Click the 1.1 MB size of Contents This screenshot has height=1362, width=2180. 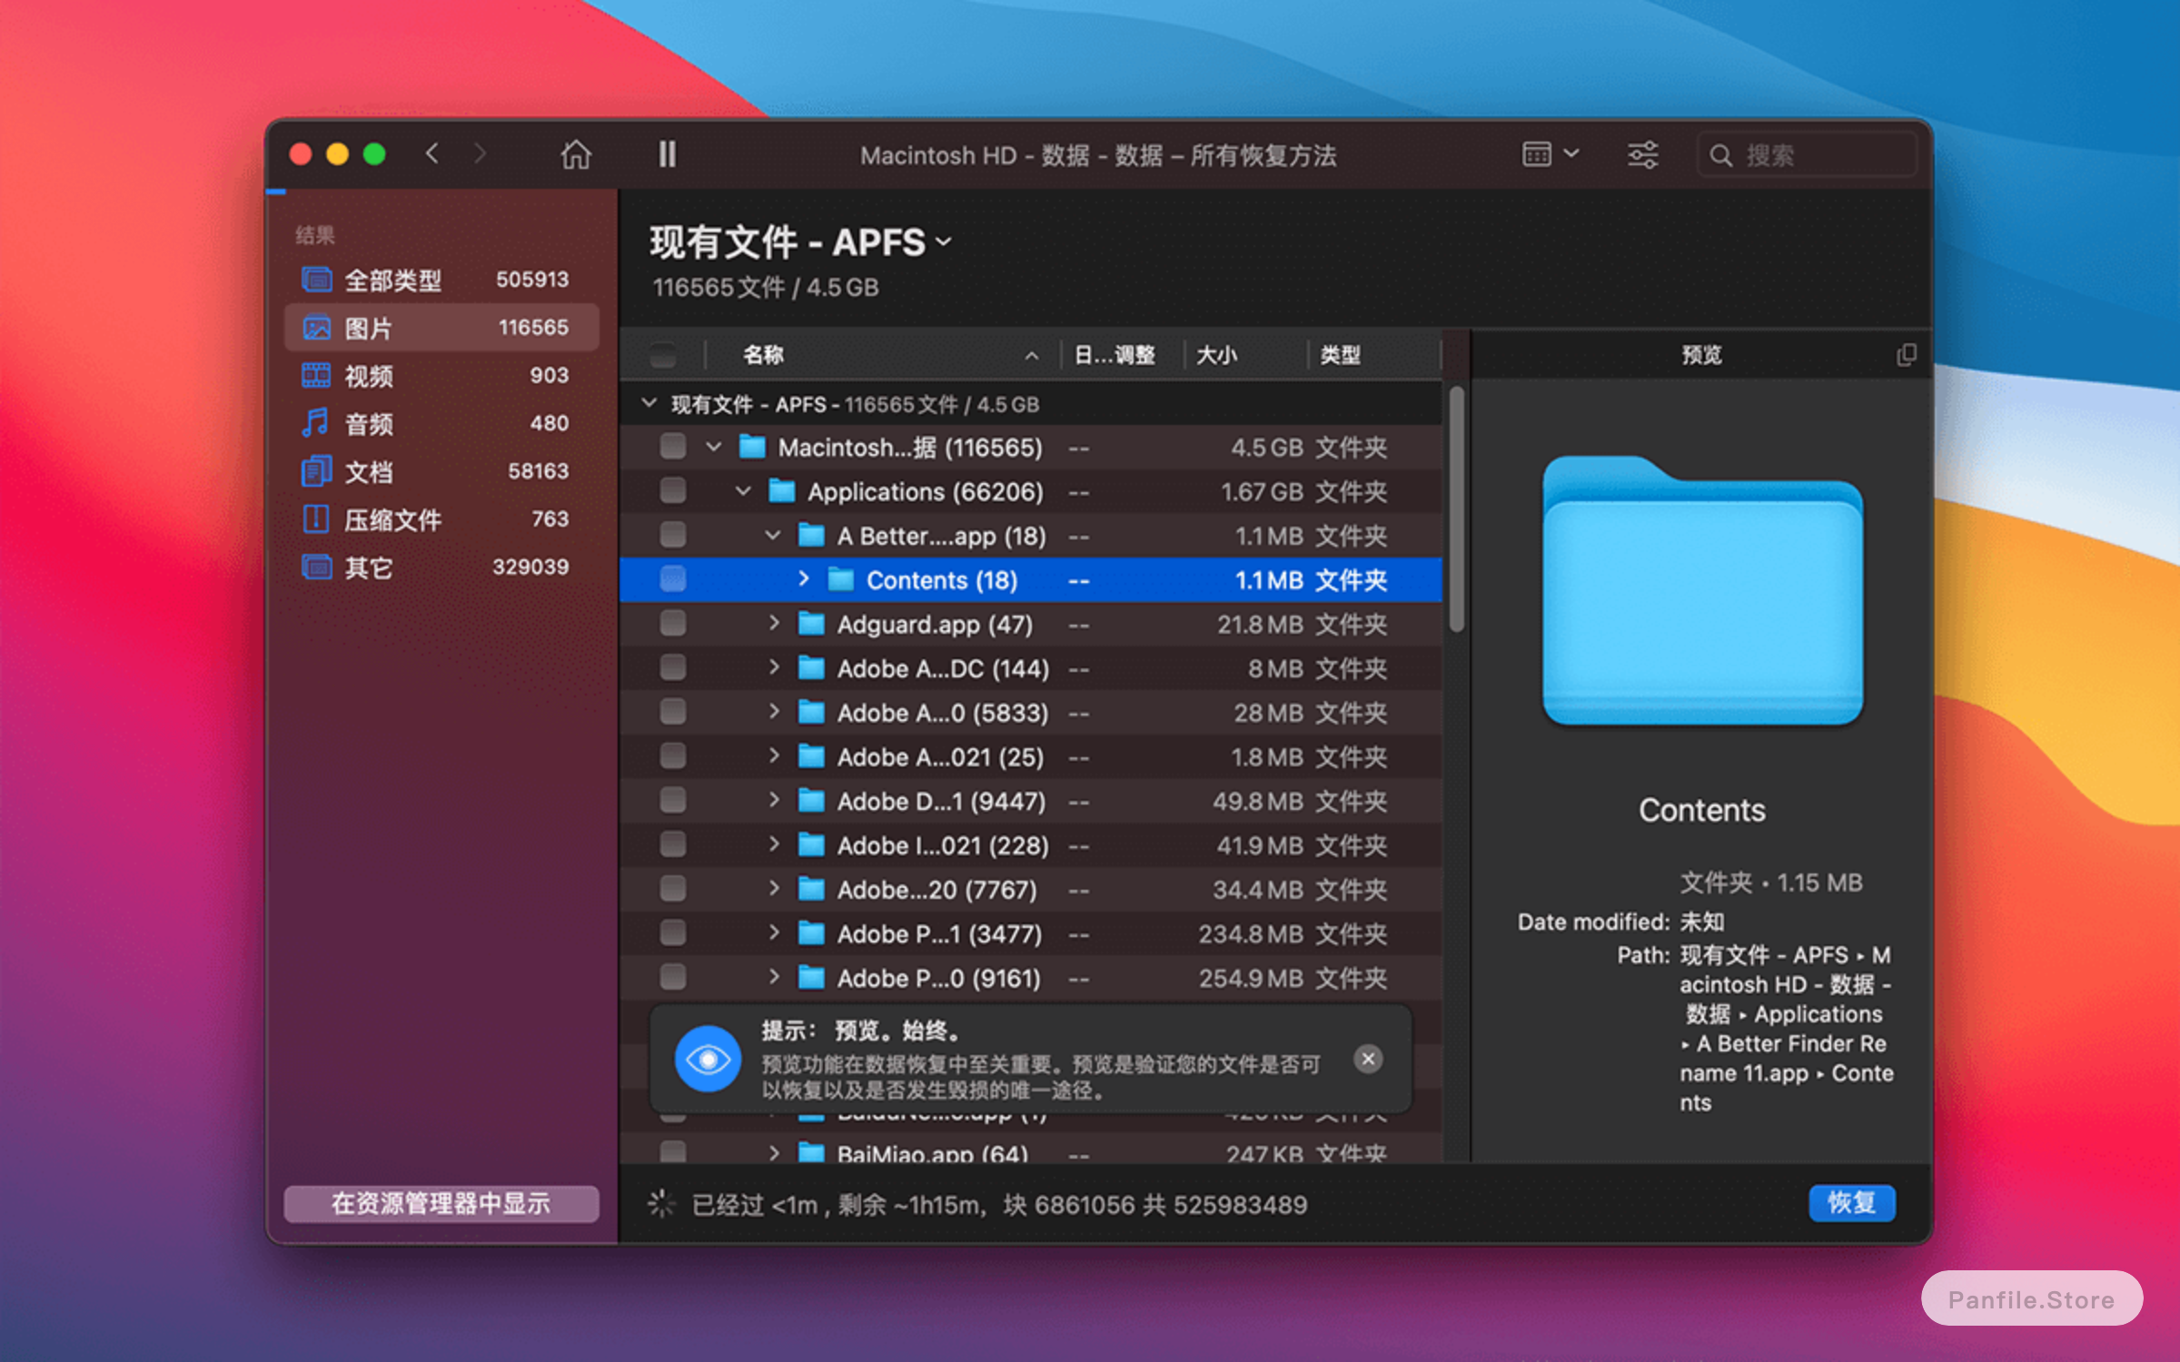pos(1269,580)
